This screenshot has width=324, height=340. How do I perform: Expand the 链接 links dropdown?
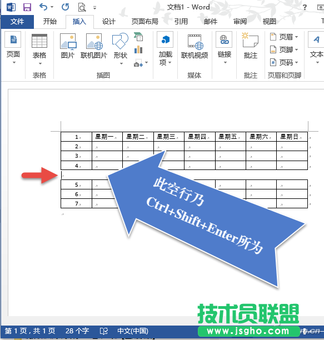pyautogui.click(x=224, y=48)
